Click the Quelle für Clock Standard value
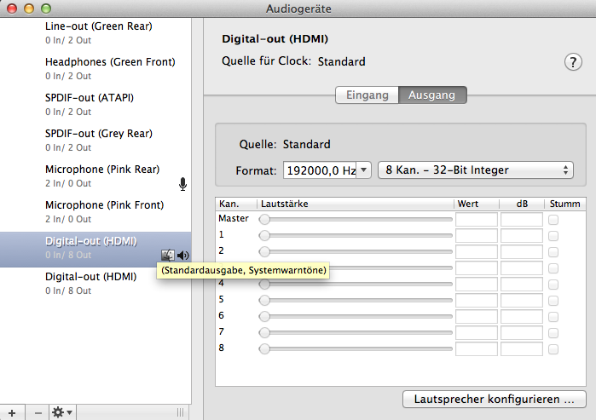 (x=341, y=61)
